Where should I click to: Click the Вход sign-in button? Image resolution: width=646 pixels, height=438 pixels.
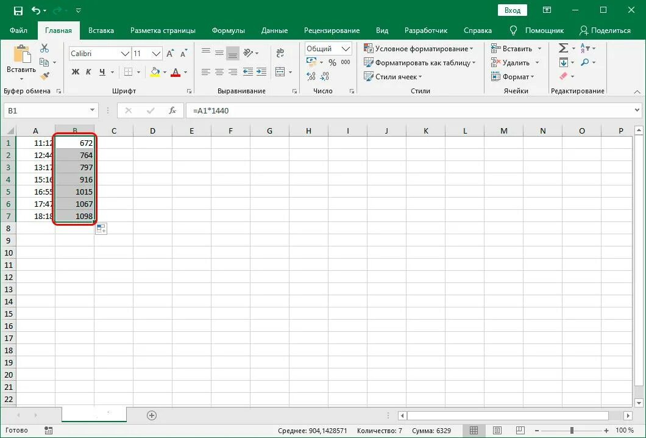coord(513,10)
